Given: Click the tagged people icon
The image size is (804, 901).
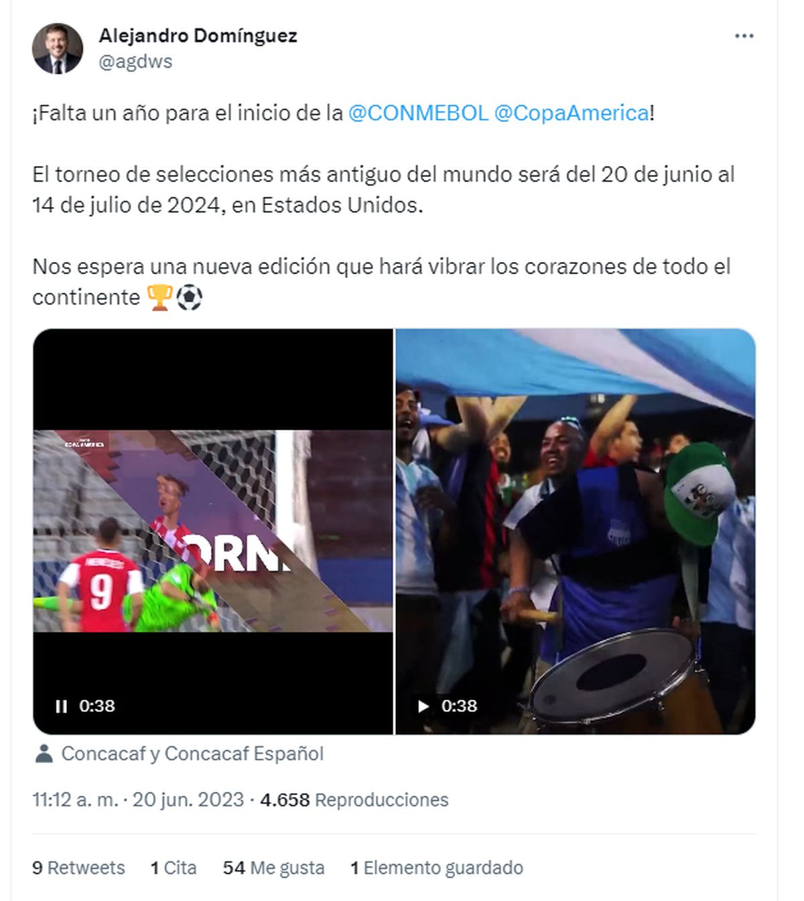Looking at the screenshot, I should point(44,754).
